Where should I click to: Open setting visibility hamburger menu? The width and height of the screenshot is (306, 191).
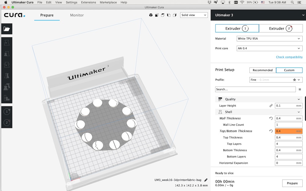300,90
